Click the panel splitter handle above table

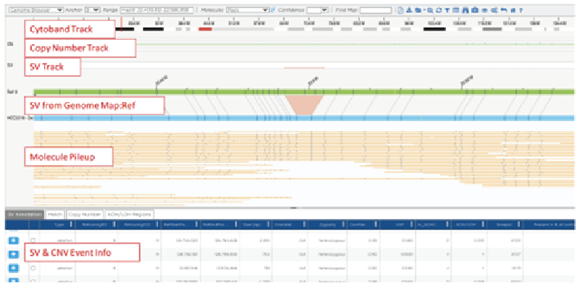[x=295, y=208]
